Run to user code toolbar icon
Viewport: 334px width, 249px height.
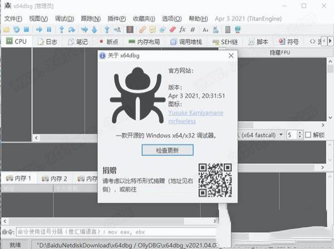click(117, 29)
